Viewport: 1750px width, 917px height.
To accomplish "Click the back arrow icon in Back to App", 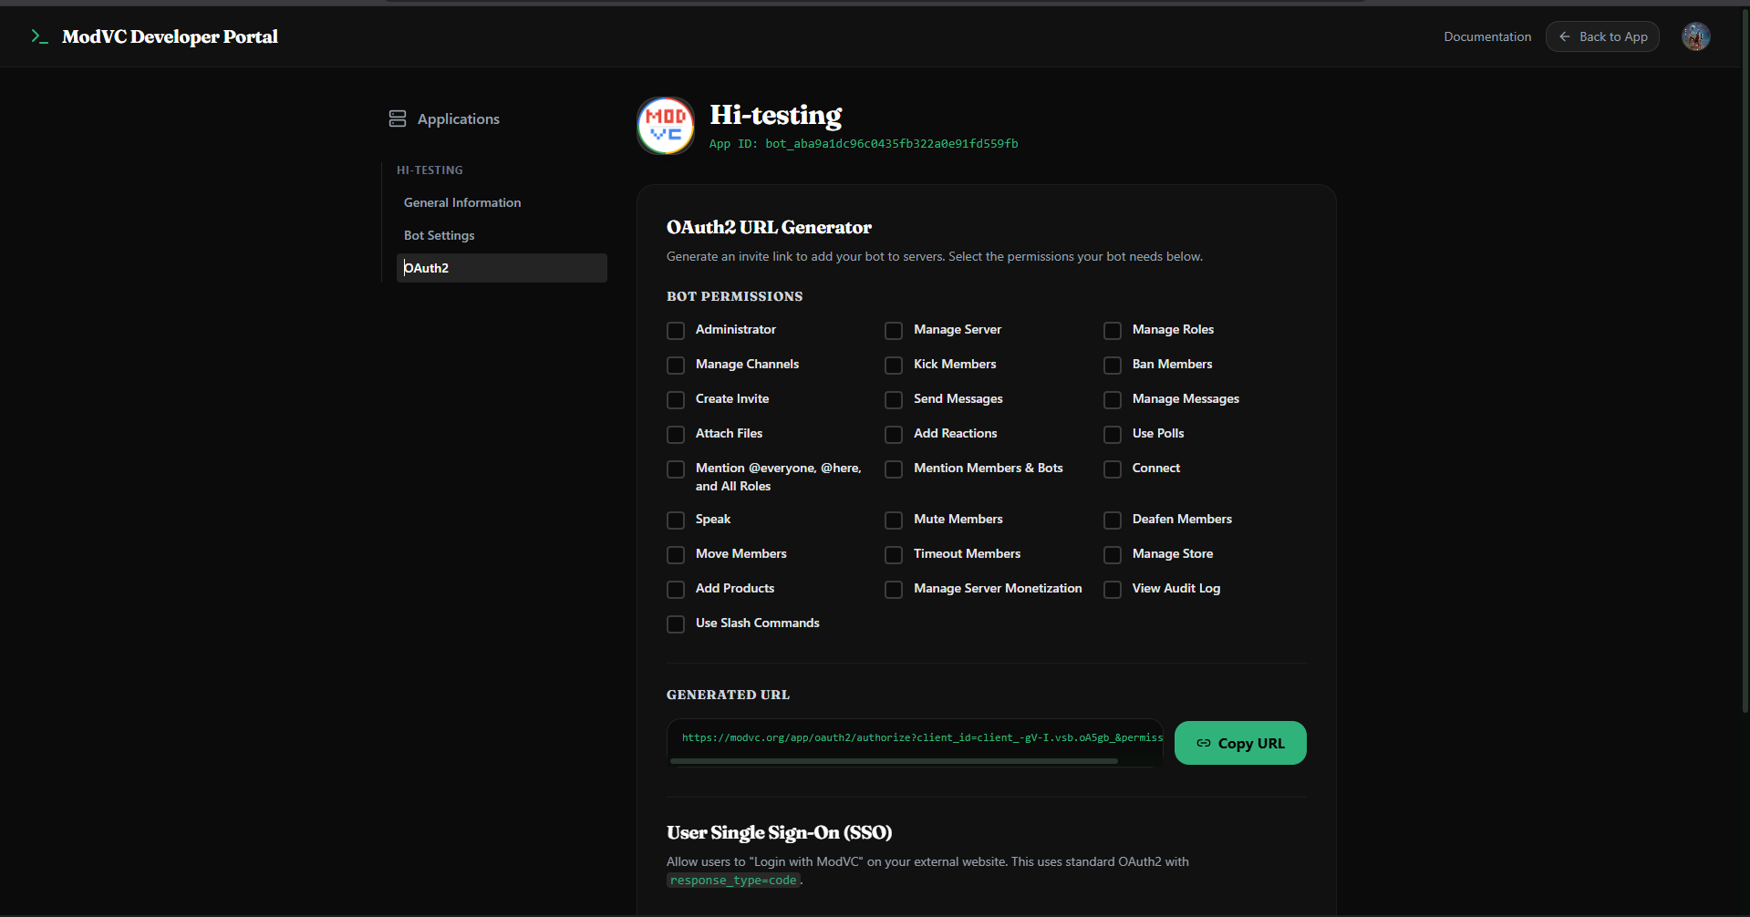I will click(x=1565, y=36).
